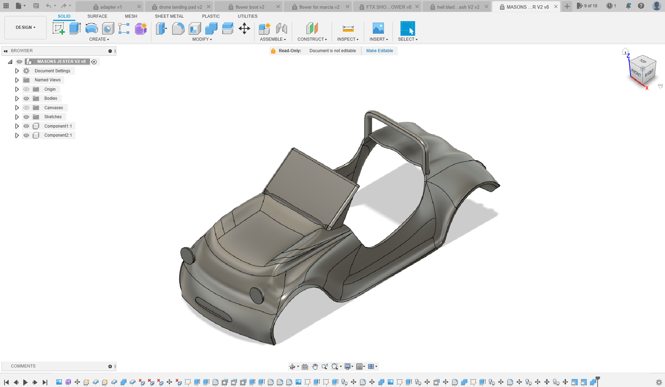Switch to the SHEET METAL tab

[169, 16]
